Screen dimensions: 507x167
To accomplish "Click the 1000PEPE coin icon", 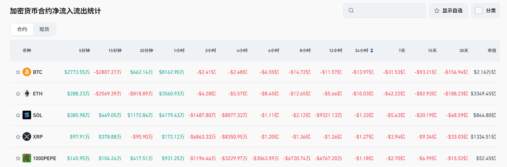I will 27,158.
